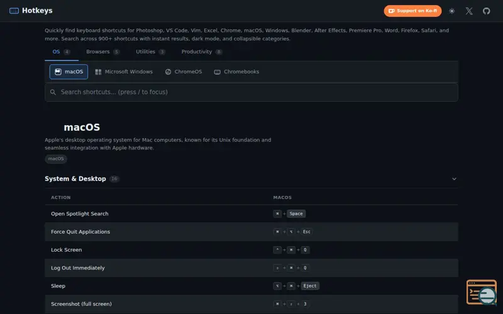Switch to the Browsers tab

[x=102, y=52]
